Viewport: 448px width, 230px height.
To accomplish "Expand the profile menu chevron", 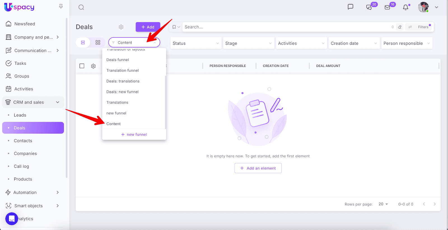I will pyautogui.click(x=437, y=7).
